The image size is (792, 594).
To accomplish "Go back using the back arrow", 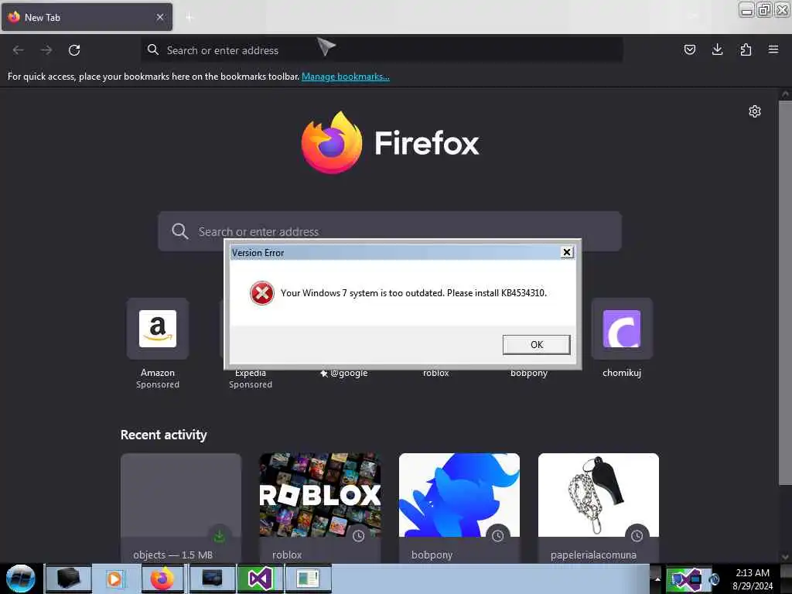I will [x=19, y=50].
